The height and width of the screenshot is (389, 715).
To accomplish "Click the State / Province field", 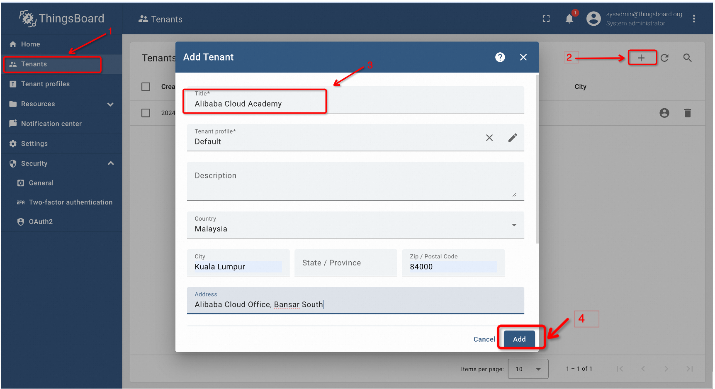I will [x=345, y=263].
